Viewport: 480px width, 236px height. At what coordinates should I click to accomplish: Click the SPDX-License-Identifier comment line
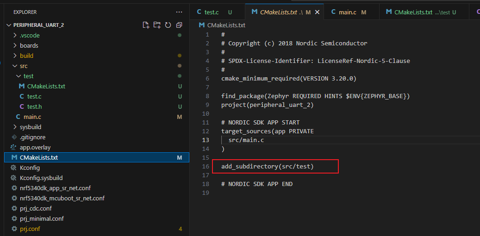pyautogui.click(x=316, y=61)
